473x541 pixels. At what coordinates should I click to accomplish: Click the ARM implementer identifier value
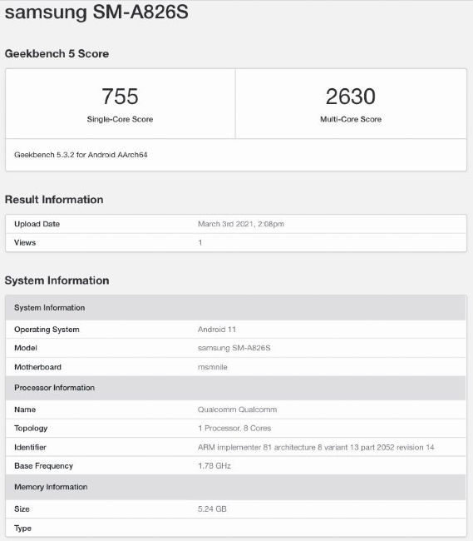[x=316, y=448]
